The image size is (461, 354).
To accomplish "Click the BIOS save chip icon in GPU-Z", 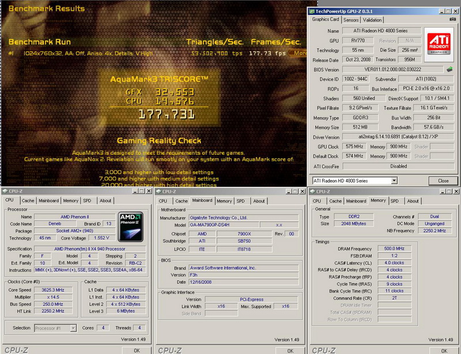I will [449, 69].
